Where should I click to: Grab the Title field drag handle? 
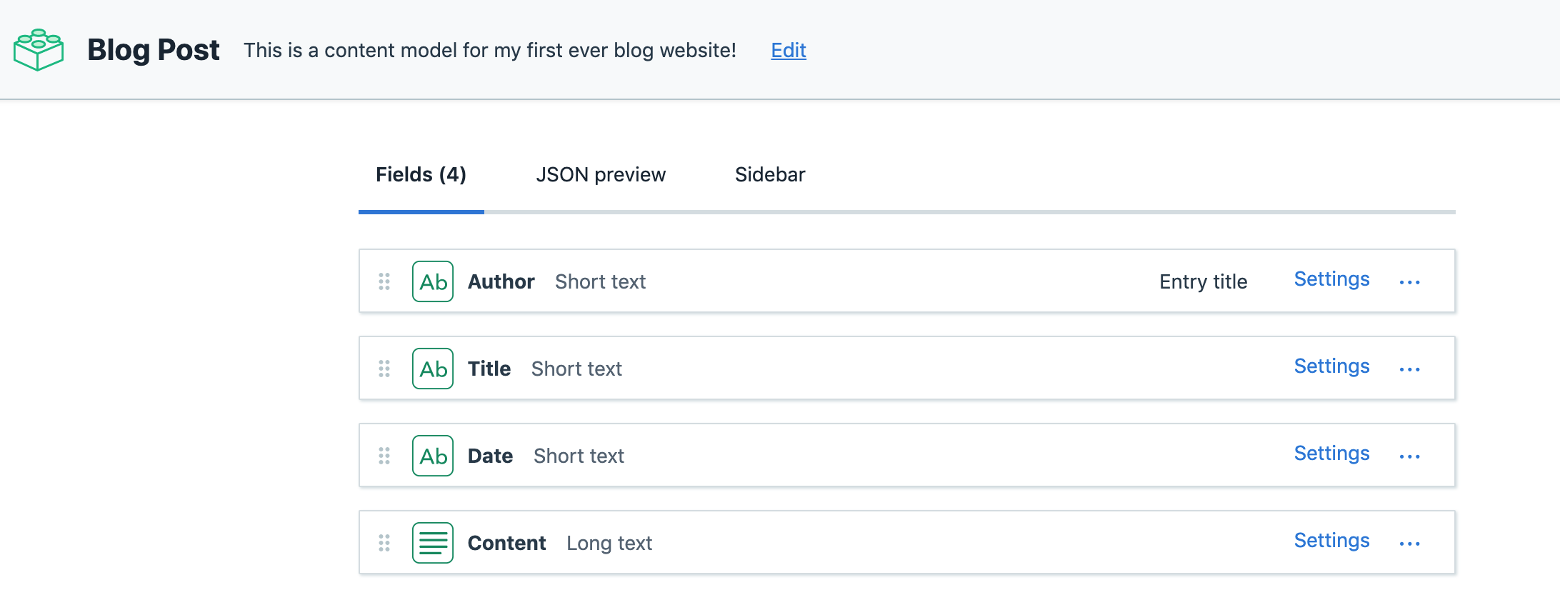pyautogui.click(x=384, y=369)
